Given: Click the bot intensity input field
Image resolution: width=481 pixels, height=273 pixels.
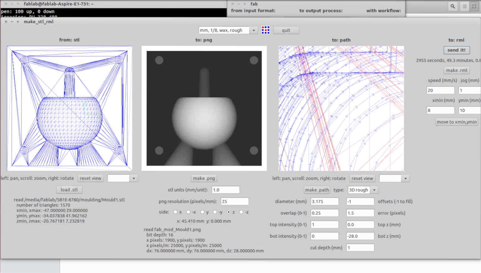Looking at the screenshot, I should tap(324, 236).
